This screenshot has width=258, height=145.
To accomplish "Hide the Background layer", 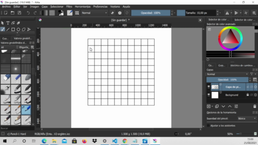I will (x=209, y=95).
